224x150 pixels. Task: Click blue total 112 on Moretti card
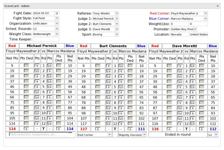tap(213, 129)
